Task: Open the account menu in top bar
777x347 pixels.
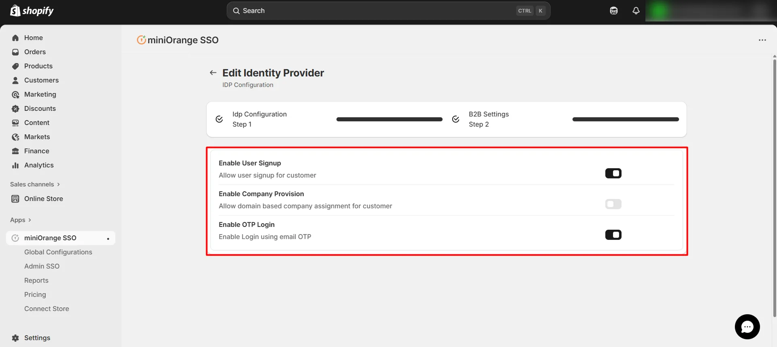Action: click(x=711, y=11)
